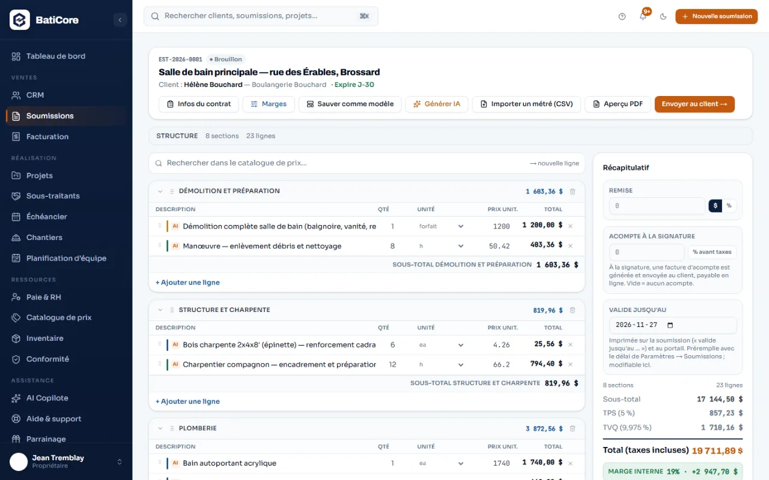Collapse the Structure et charpente section

(x=160, y=310)
